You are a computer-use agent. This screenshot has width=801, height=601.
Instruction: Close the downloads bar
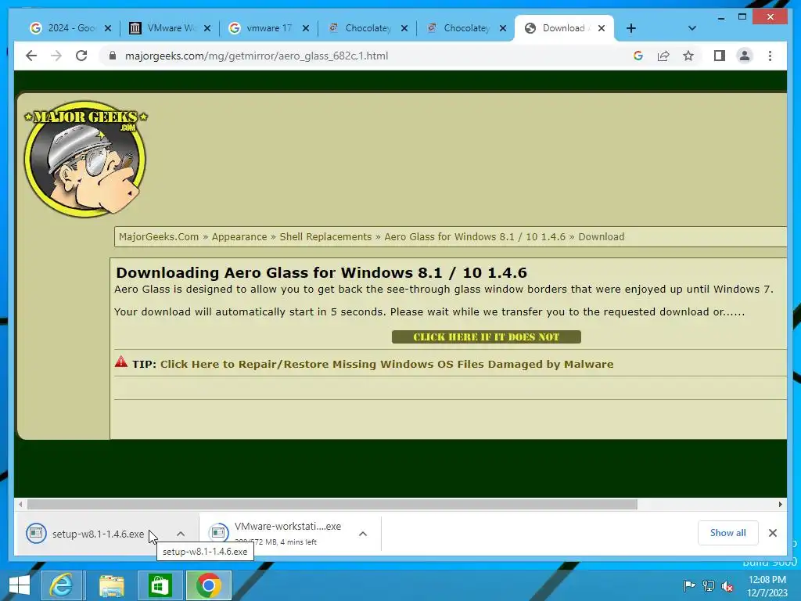[x=773, y=533]
